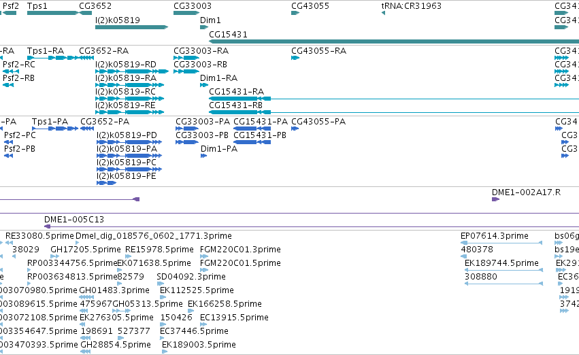Click the 480378 feature label
The height and width of the screenshot is (355, 579).
coord(477,250)
